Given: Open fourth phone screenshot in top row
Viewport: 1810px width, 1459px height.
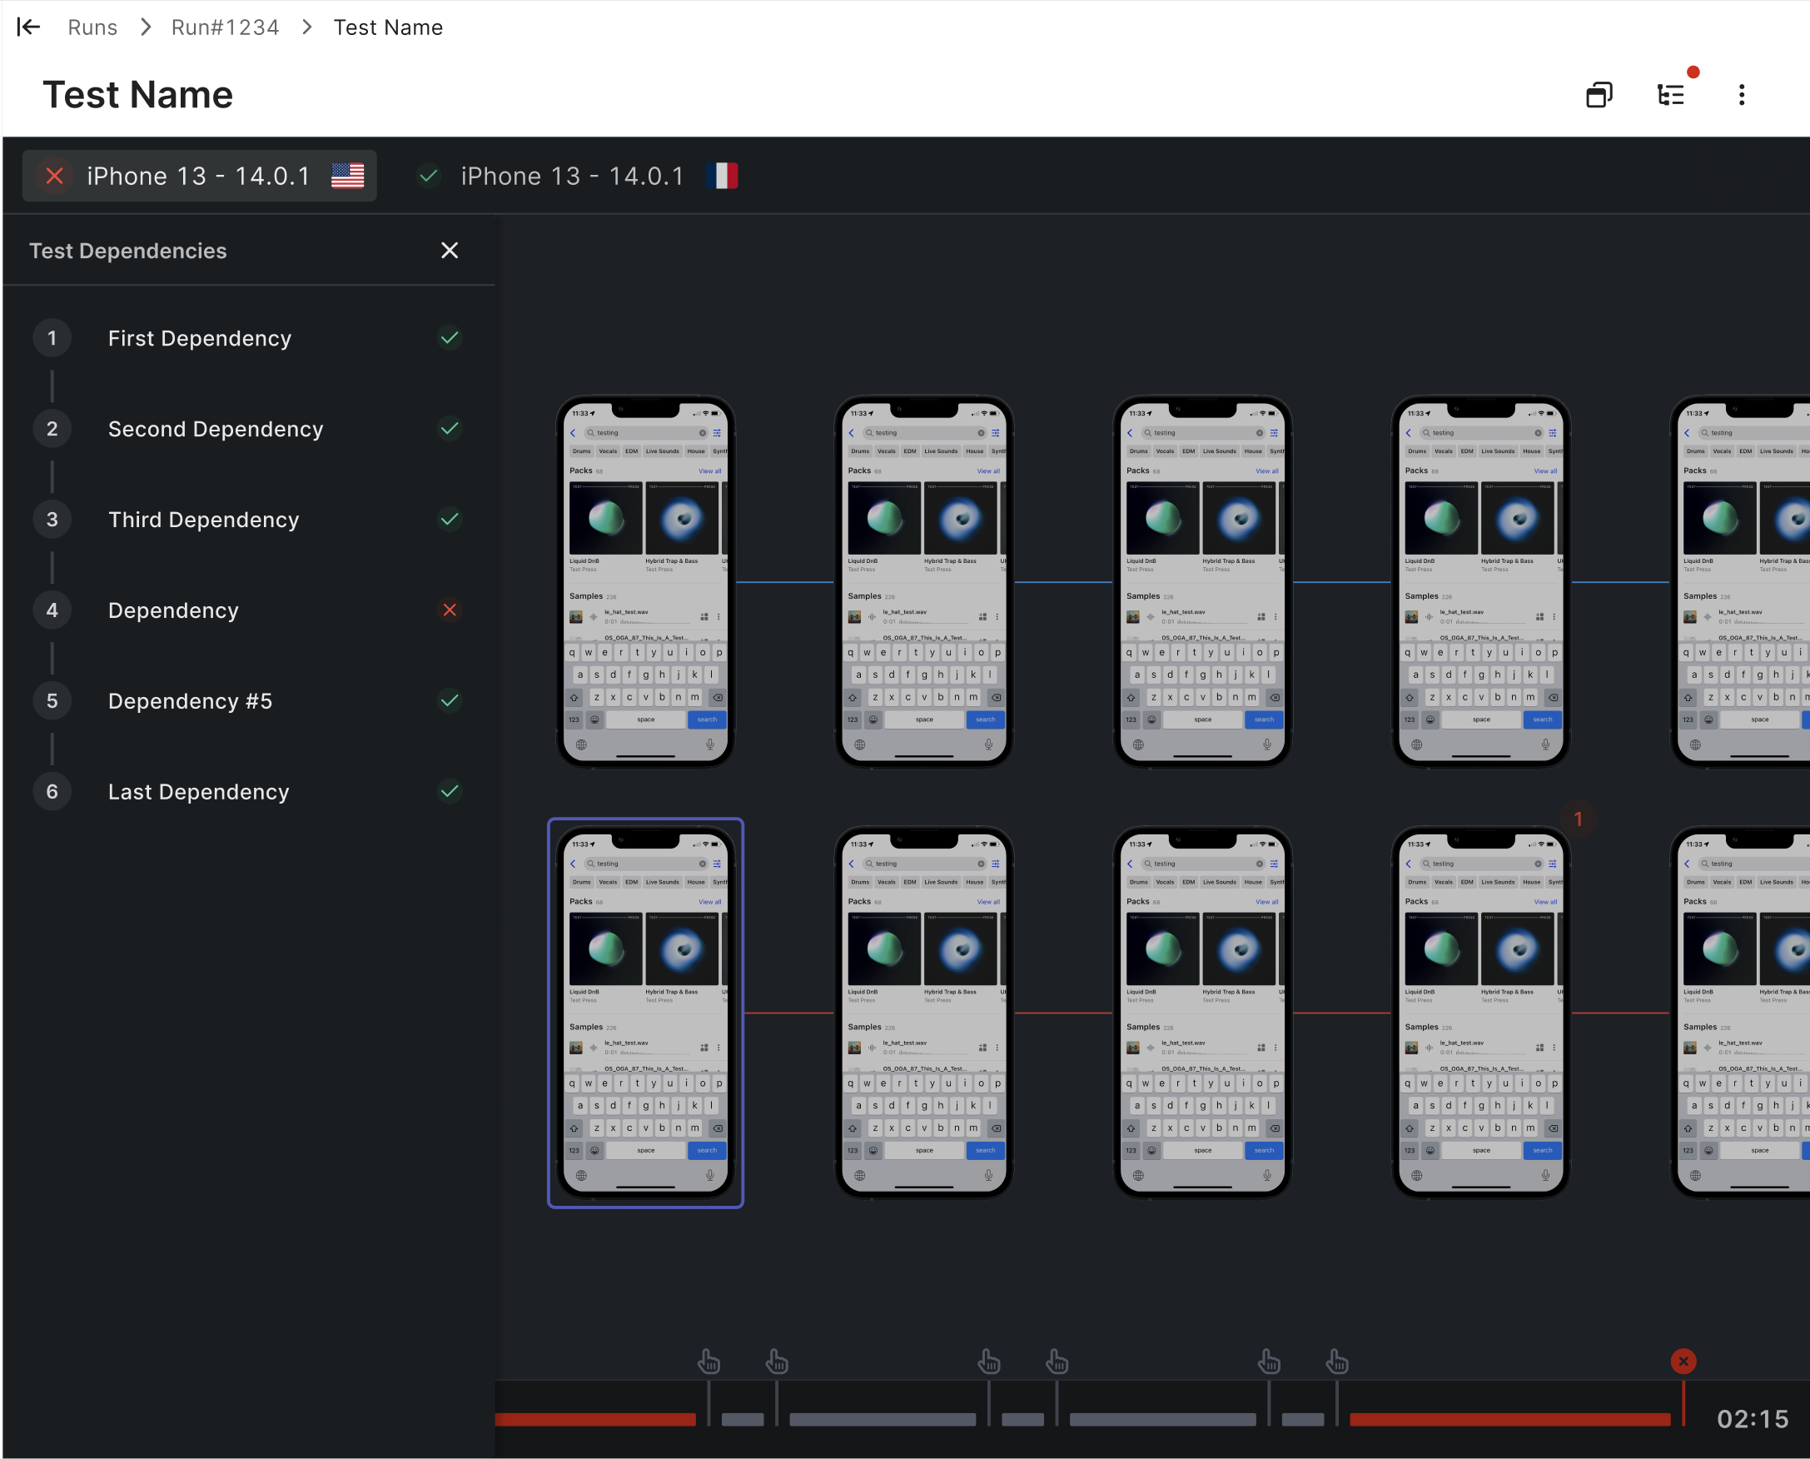Looking at the screenshot, I should (1481, 581).
